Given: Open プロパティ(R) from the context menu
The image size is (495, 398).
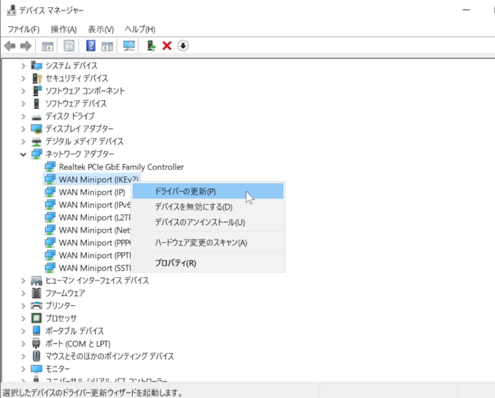Looking at the screenshot, I should 175,263.
